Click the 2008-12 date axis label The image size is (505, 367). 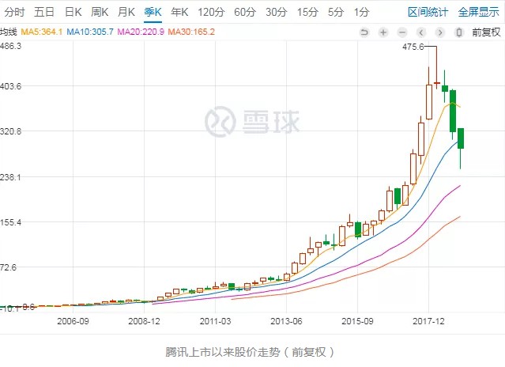[144, 321]
